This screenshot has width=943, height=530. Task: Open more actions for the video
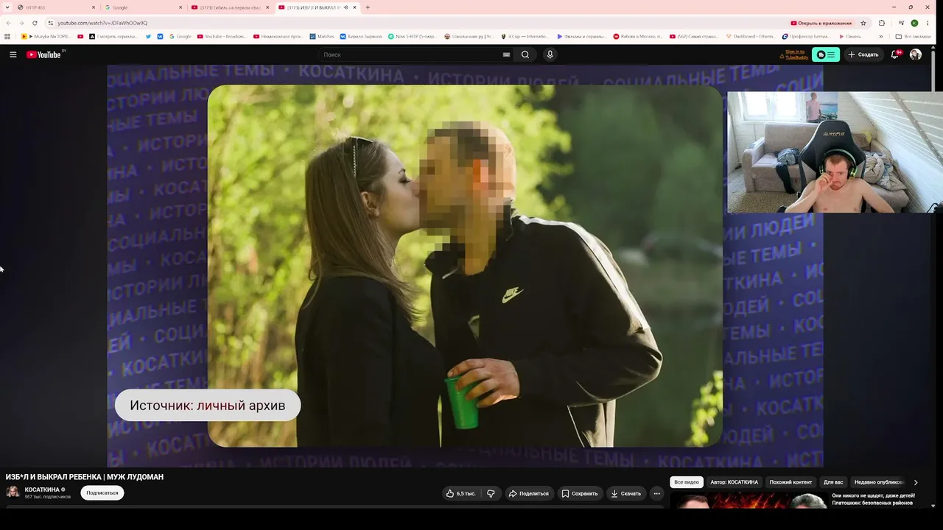coord(656,493)
